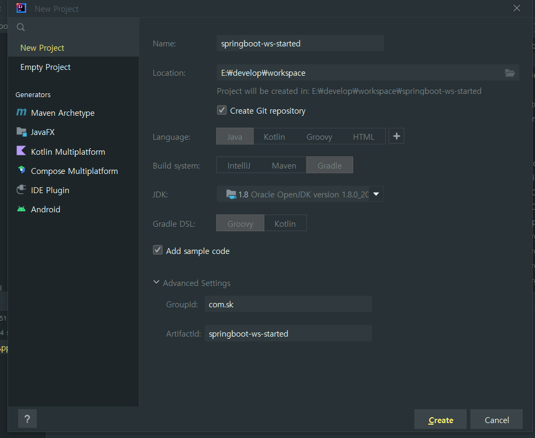Select Empty Project in the sidebar

pyautogui.click(x=45, y=67)
